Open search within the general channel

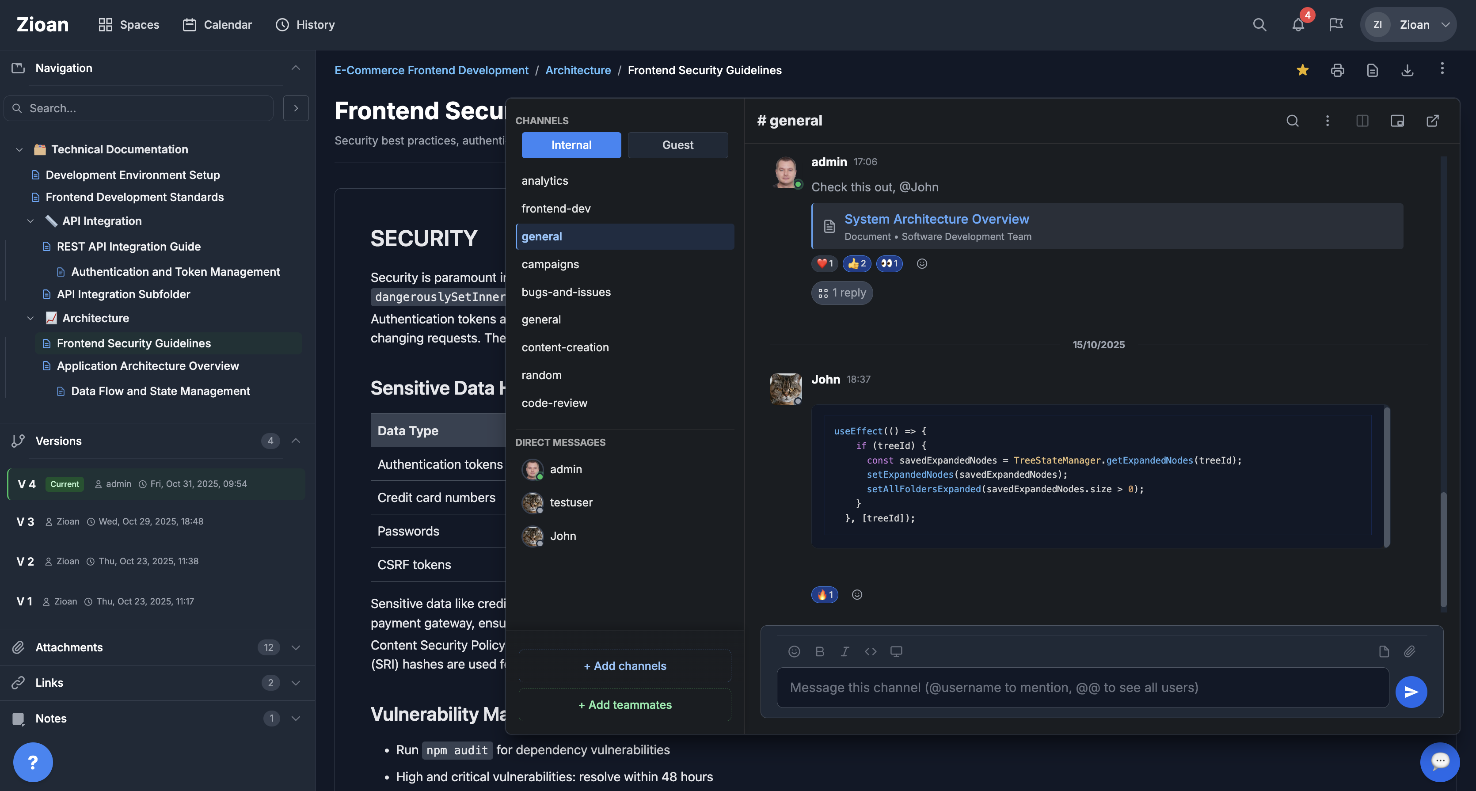pos(1293,121)
